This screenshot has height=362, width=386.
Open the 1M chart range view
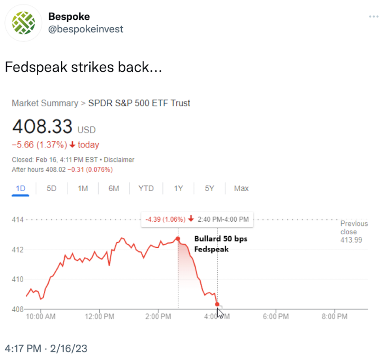tap(83, 189)
